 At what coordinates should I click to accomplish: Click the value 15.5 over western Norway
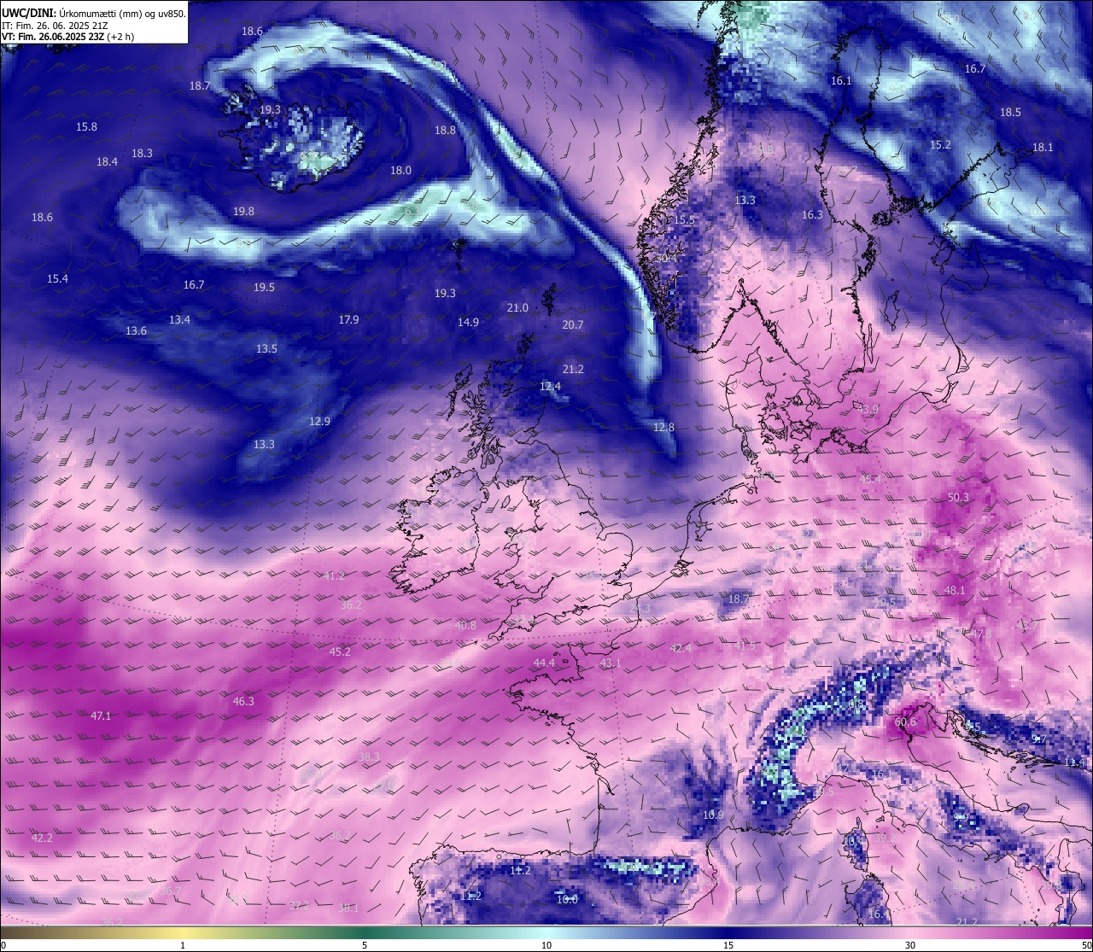point(684,219)
